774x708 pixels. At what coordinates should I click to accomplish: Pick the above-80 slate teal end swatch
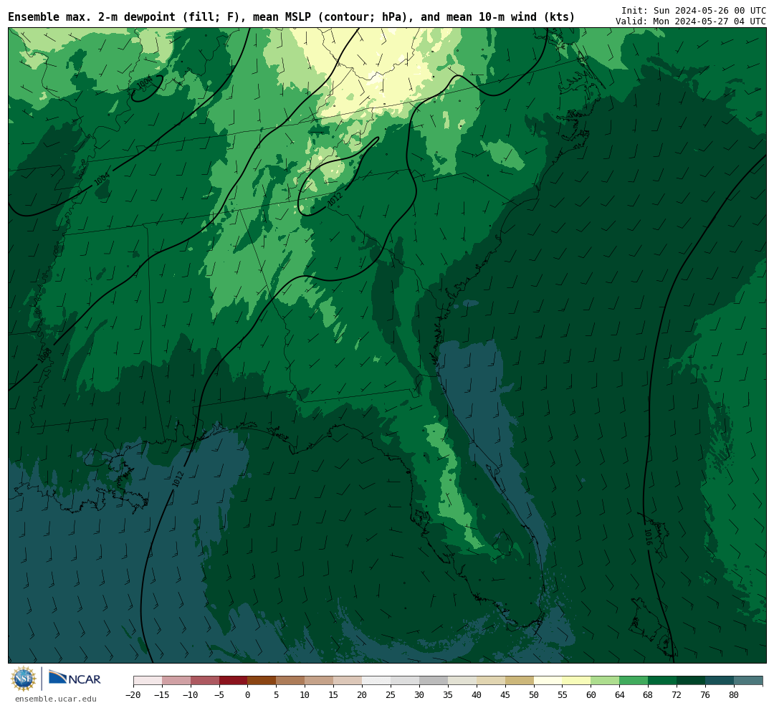click(748, 681)
